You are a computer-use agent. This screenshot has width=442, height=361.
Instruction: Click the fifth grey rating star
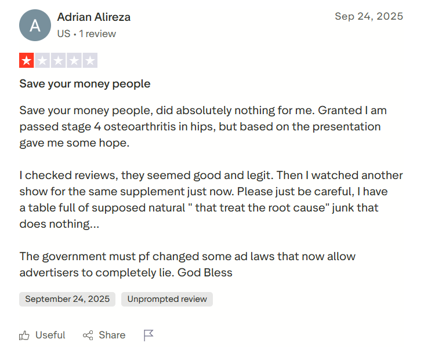tap(89, 60)
